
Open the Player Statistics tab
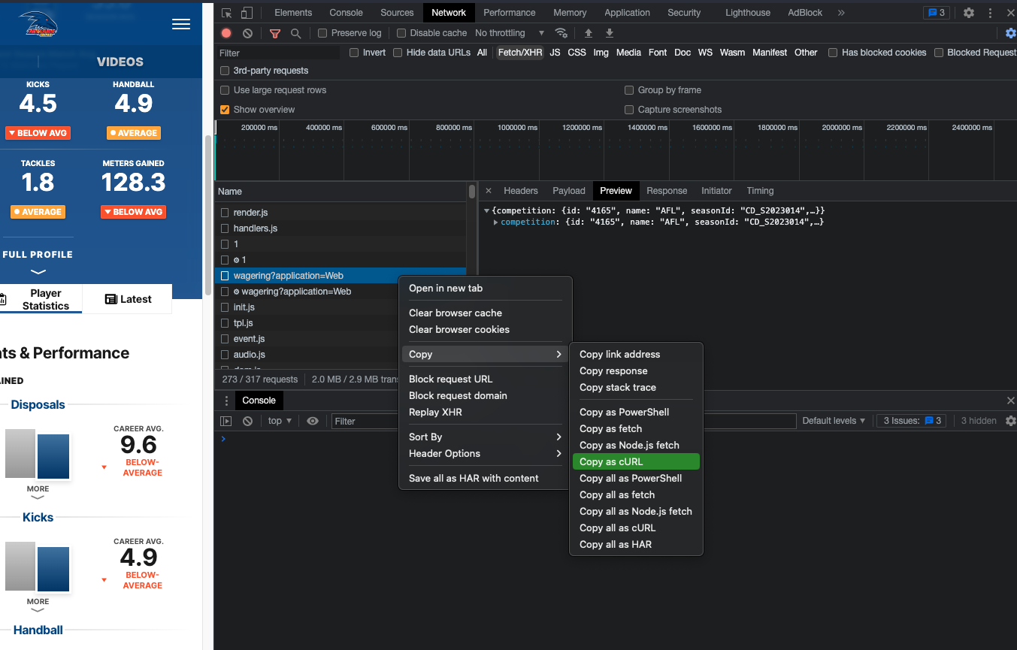[41, 299]
